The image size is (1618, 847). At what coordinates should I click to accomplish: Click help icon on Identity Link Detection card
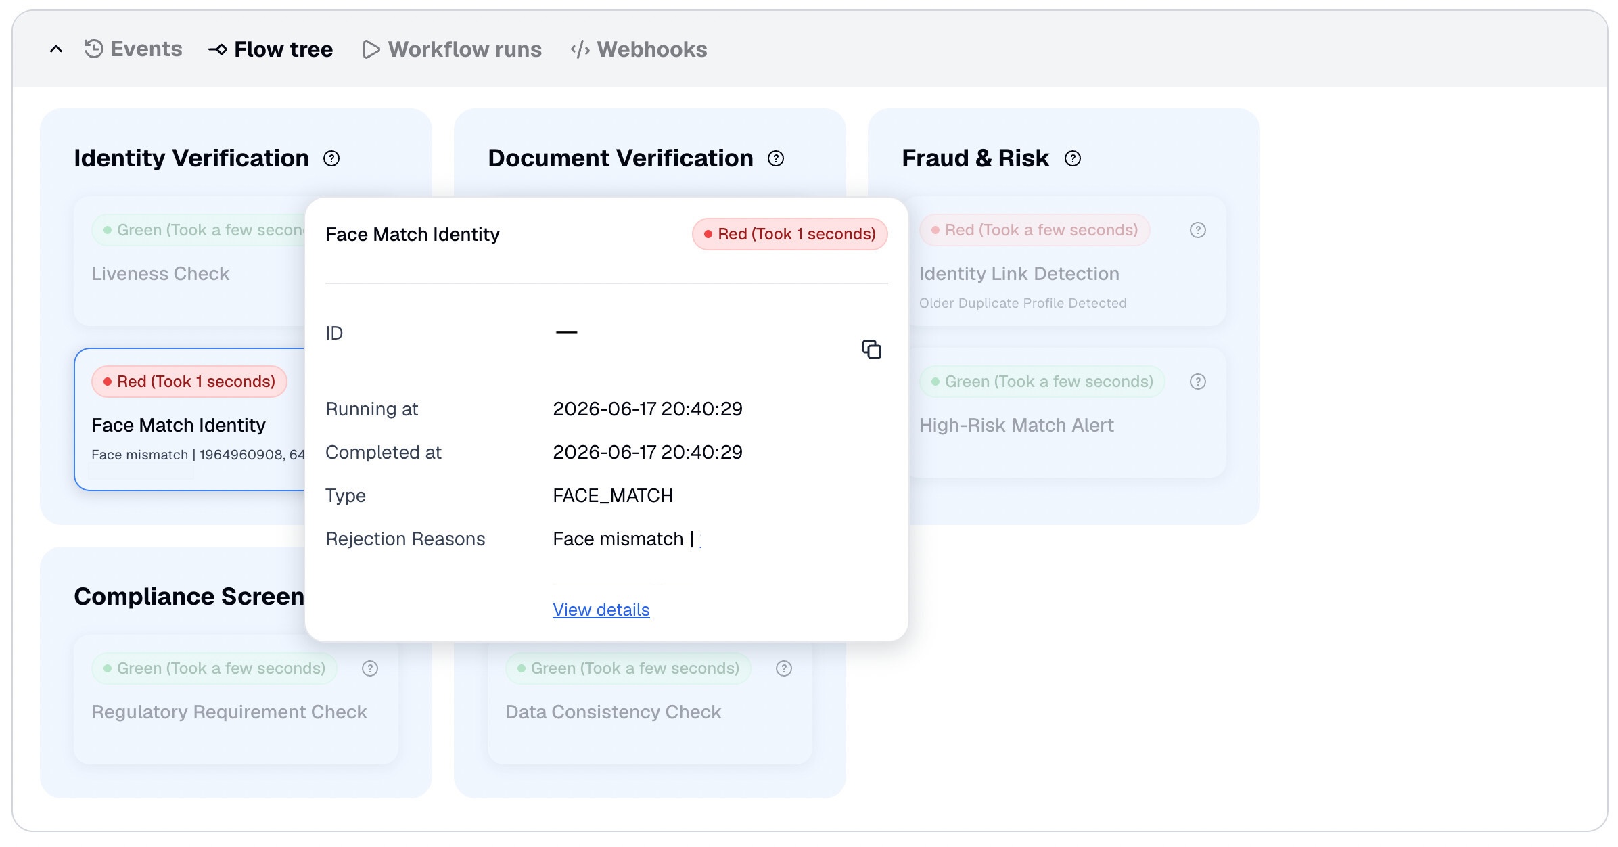click(1198, 230)
